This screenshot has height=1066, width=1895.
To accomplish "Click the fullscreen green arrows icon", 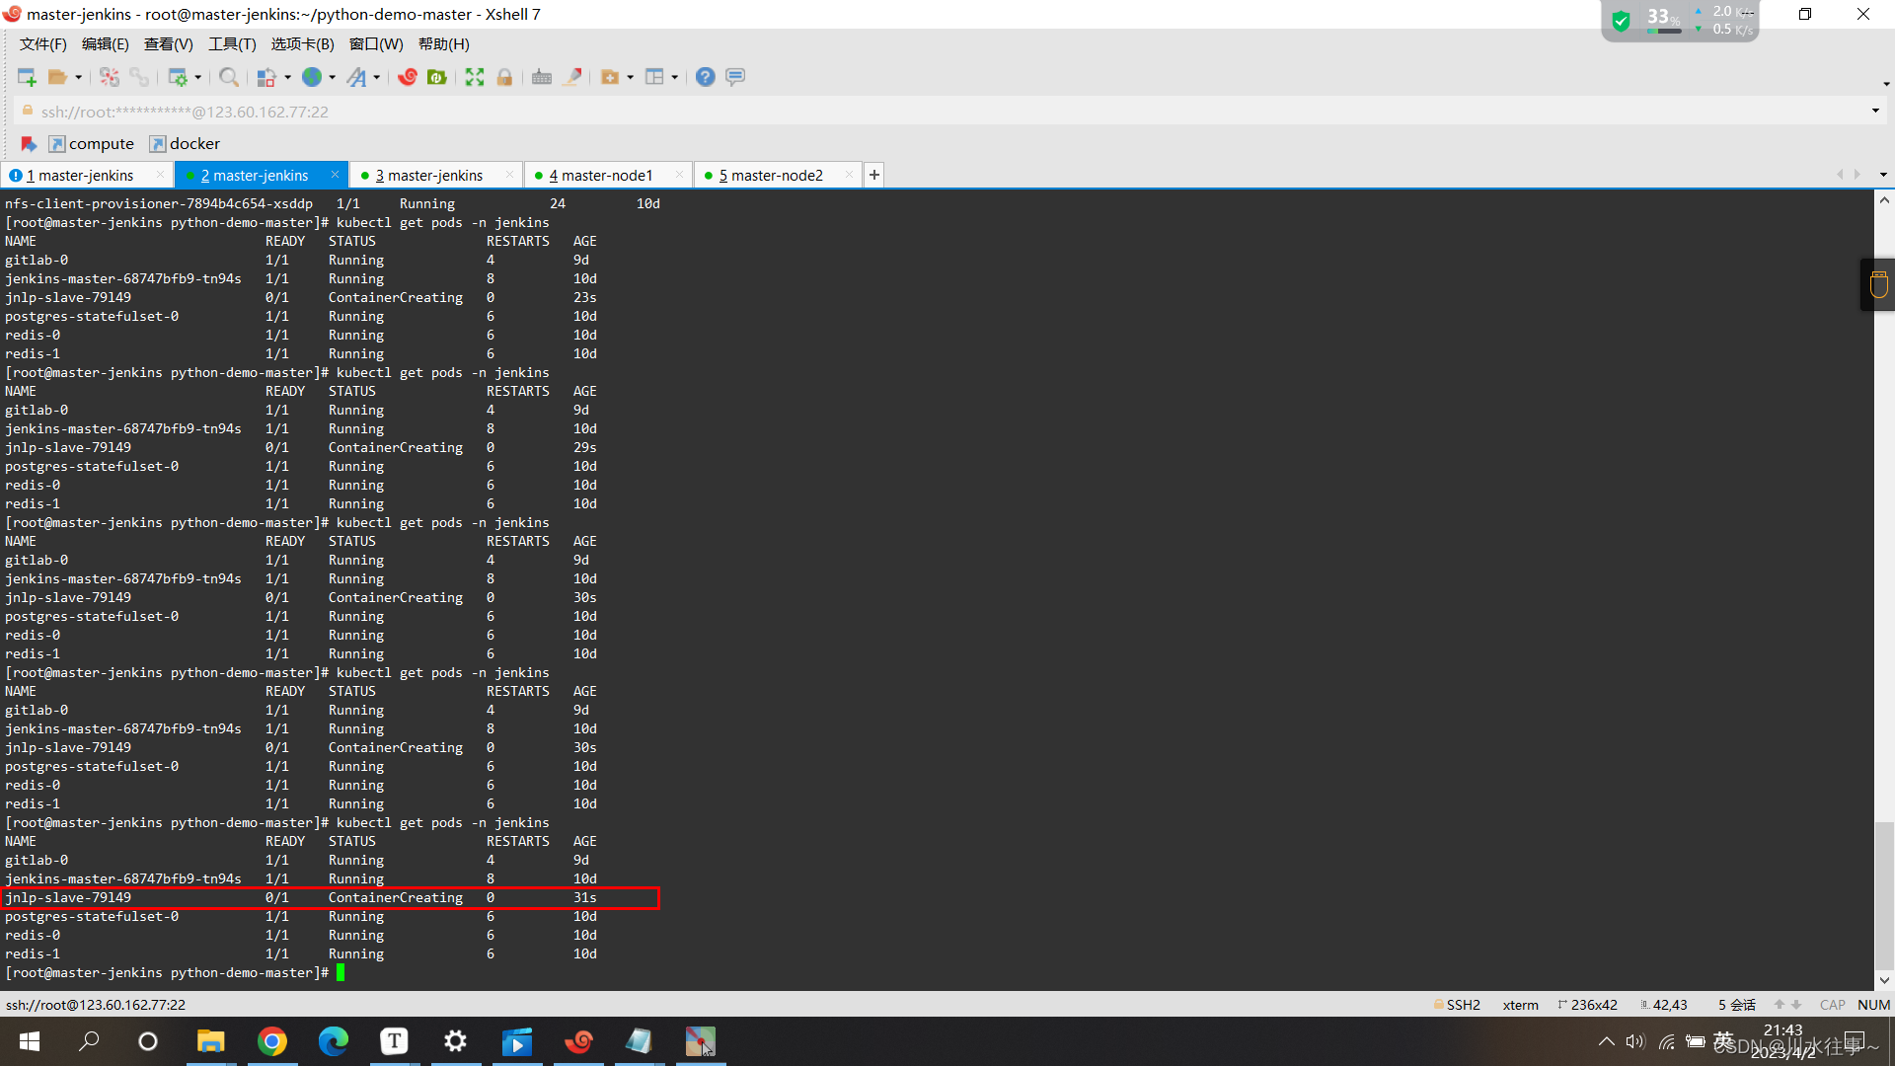I will click(x=475, y=77).
